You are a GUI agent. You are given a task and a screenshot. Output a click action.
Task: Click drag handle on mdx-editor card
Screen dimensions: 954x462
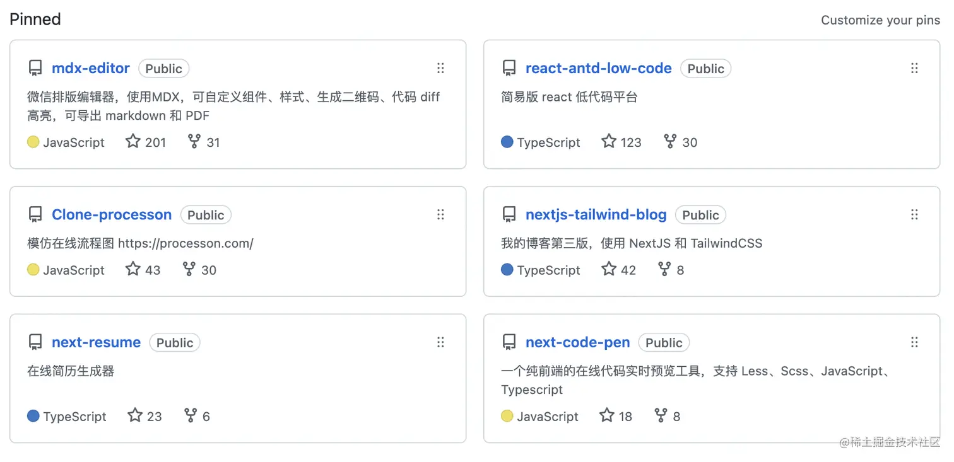[x=440, y=68]
